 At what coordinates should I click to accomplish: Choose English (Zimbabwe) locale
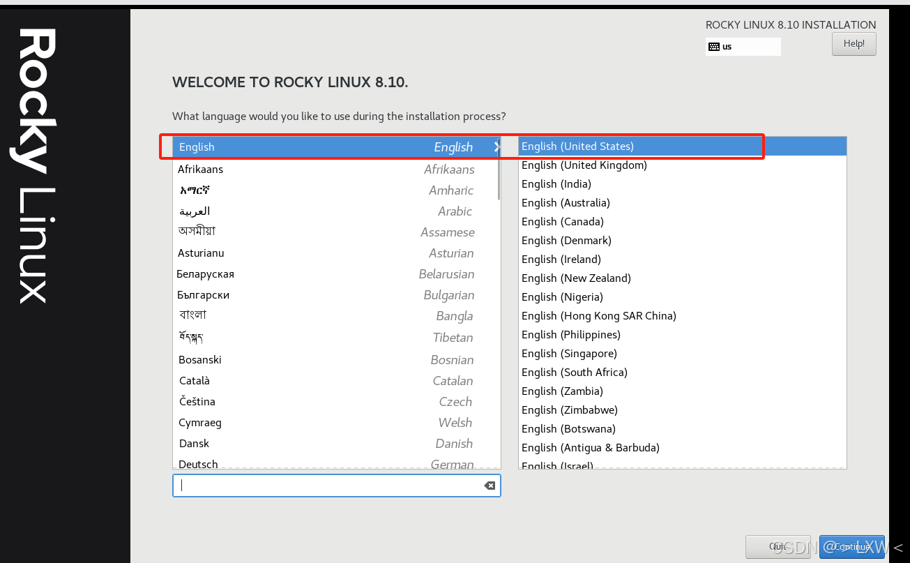[x=682, y=410]
